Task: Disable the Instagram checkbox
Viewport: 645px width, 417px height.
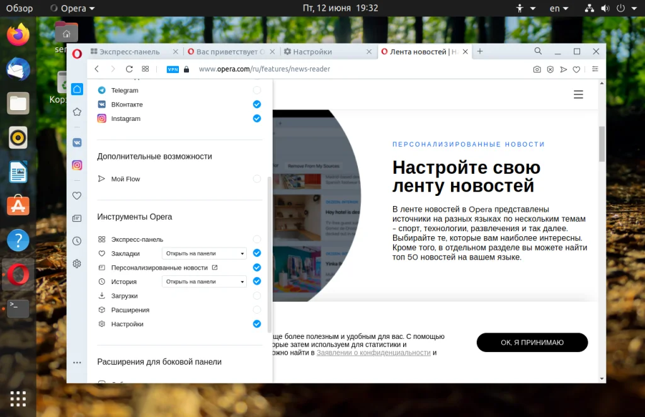Action: point(257,118)
